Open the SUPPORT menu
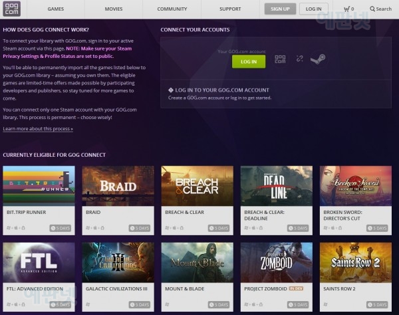This screenshot has height=315, width=399. [x=230, y=9]
